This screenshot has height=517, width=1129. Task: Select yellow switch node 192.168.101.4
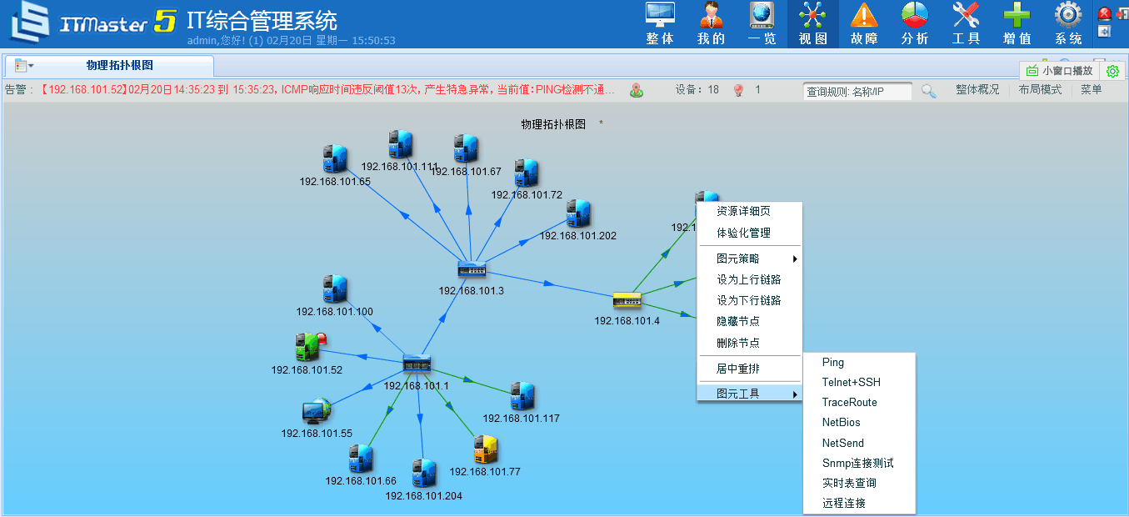[627, 300]
